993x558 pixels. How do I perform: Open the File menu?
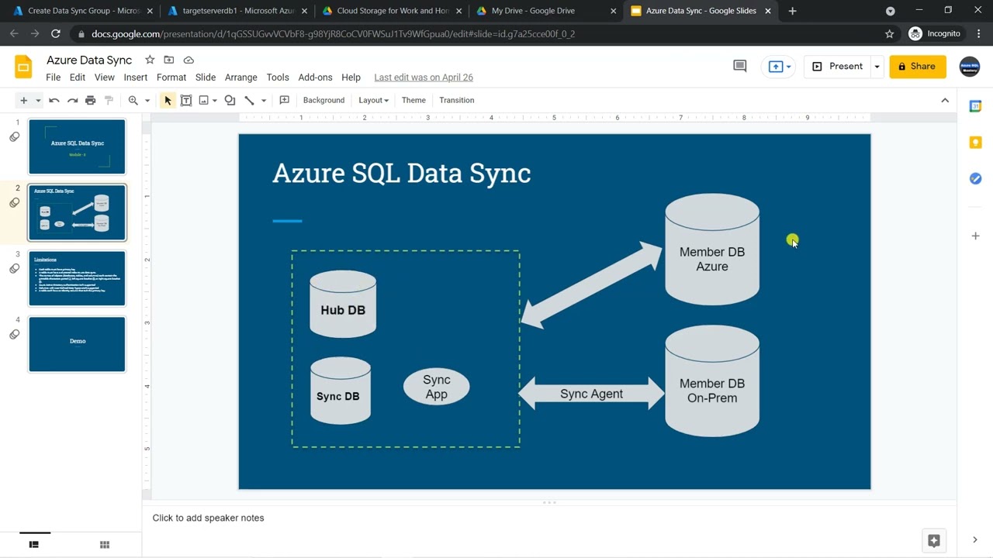pos(54,77)
